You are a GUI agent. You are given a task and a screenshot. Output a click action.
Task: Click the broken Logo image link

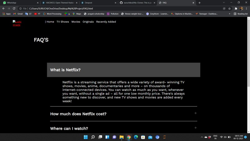click(x=17, y=23)
